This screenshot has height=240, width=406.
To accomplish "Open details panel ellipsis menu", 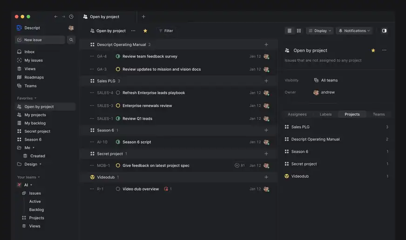I will 384,50.
